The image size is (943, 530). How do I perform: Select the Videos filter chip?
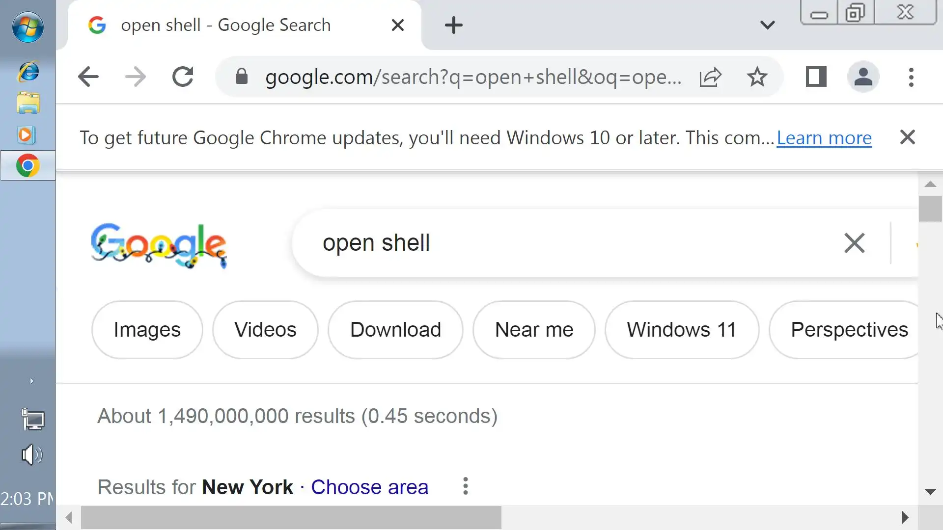(265, 330)
